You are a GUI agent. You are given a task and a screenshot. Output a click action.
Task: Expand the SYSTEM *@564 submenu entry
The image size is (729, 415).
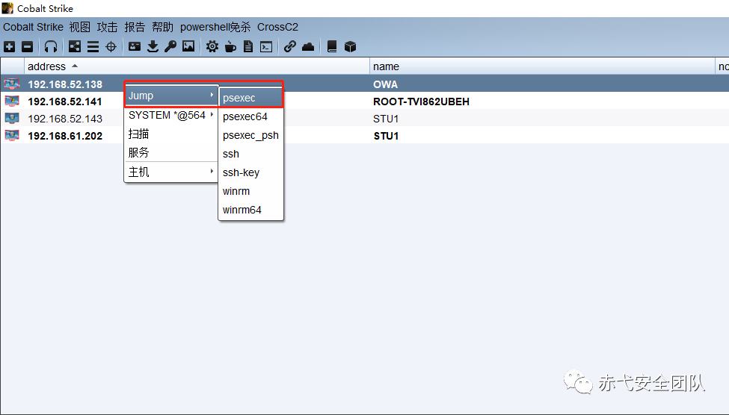point(171,115)
